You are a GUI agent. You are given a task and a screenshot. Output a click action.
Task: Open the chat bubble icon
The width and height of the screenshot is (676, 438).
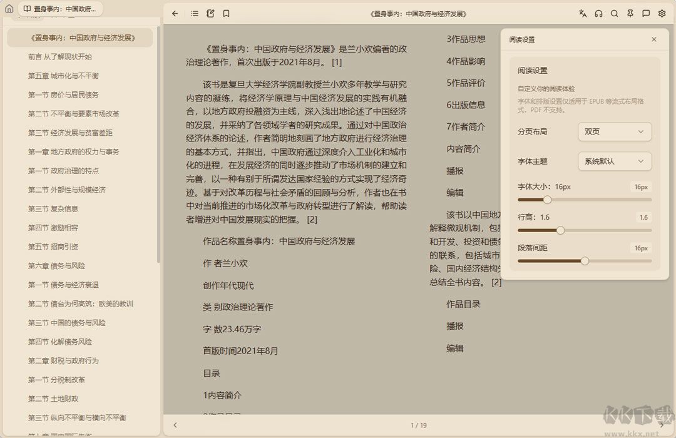[646, 13]
